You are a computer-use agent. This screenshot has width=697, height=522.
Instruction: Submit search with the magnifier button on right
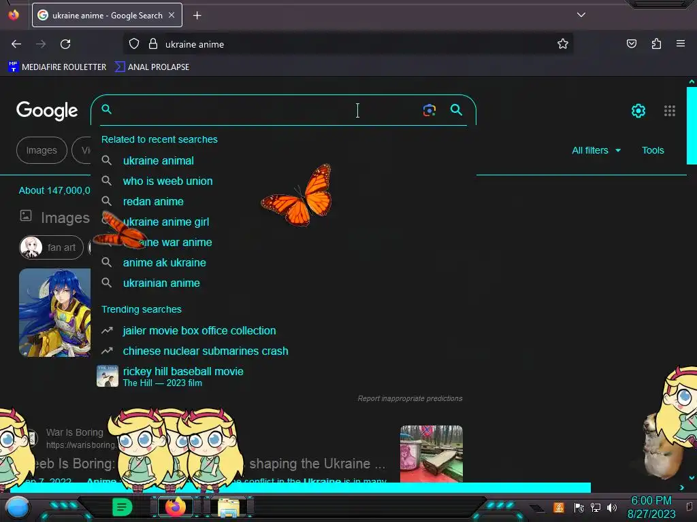456,109
